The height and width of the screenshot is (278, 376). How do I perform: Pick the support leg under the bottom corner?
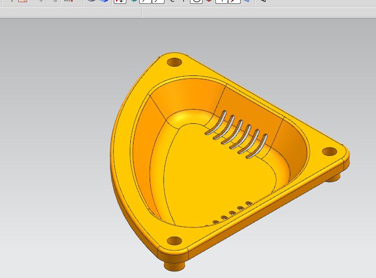174,265
